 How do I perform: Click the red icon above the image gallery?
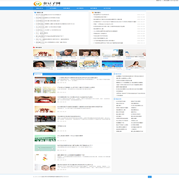tap(34, 48)
